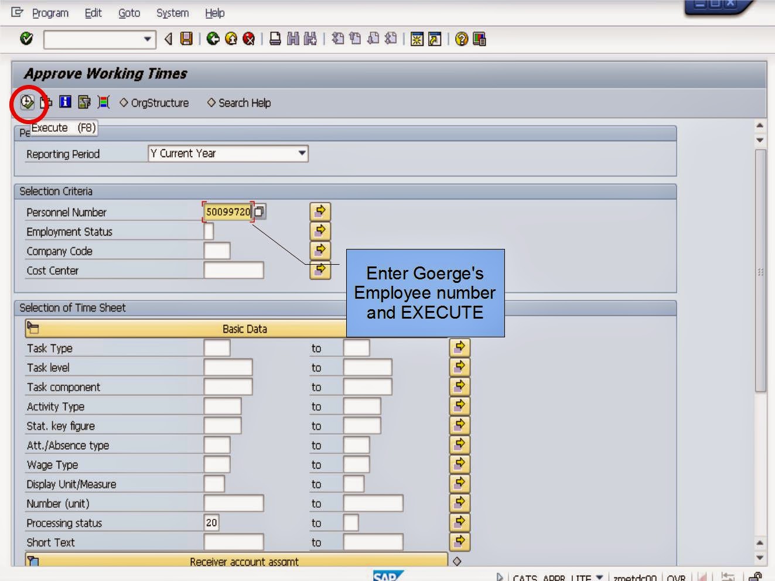
Task: Open the Edit menu
Action: (93, 12)
